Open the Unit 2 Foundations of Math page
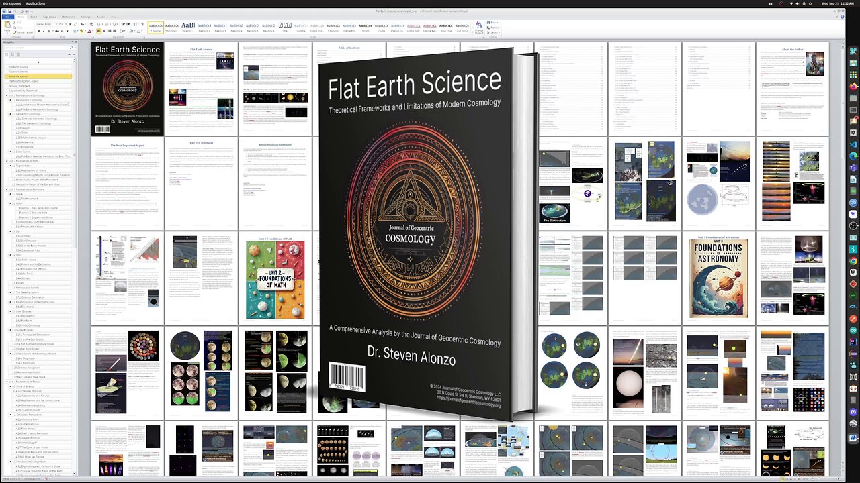 pyautogui.click(x=275, y=278)
